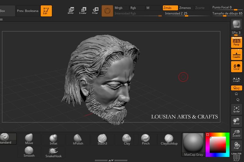244x162 pixels.
Task: Select the Clay brush
Action: [x=127, y=140]
